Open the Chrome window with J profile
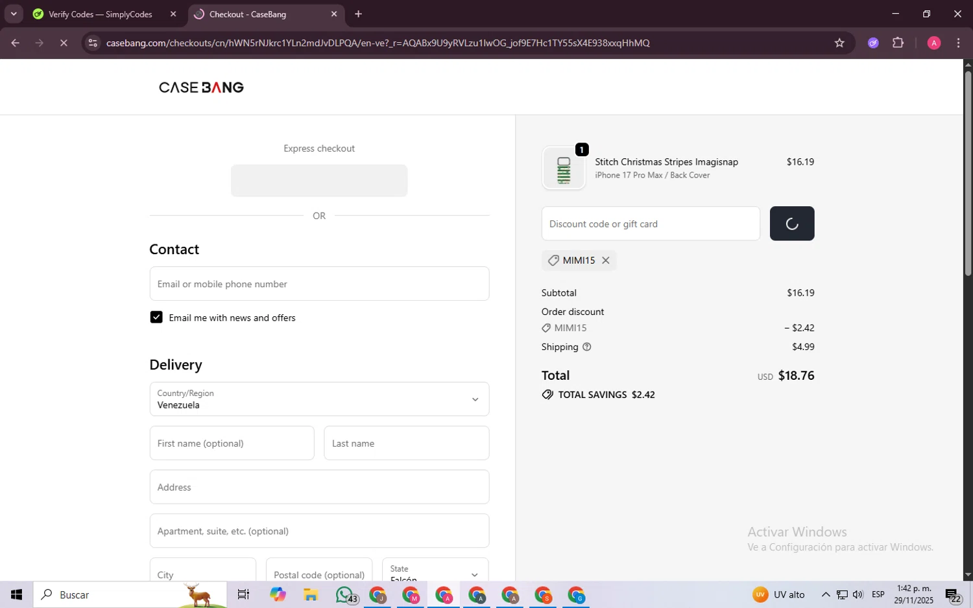 pos(378,594)
